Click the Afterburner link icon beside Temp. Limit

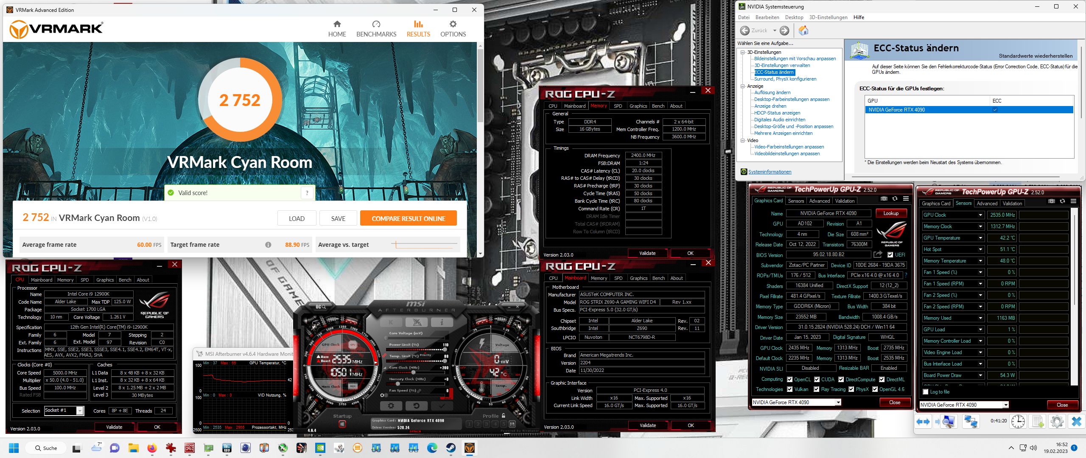(384, 355)
